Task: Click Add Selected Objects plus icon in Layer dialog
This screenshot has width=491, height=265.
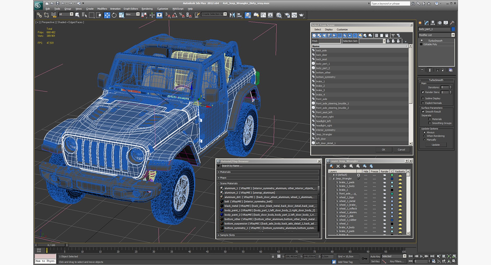Action: coord(344,166)
